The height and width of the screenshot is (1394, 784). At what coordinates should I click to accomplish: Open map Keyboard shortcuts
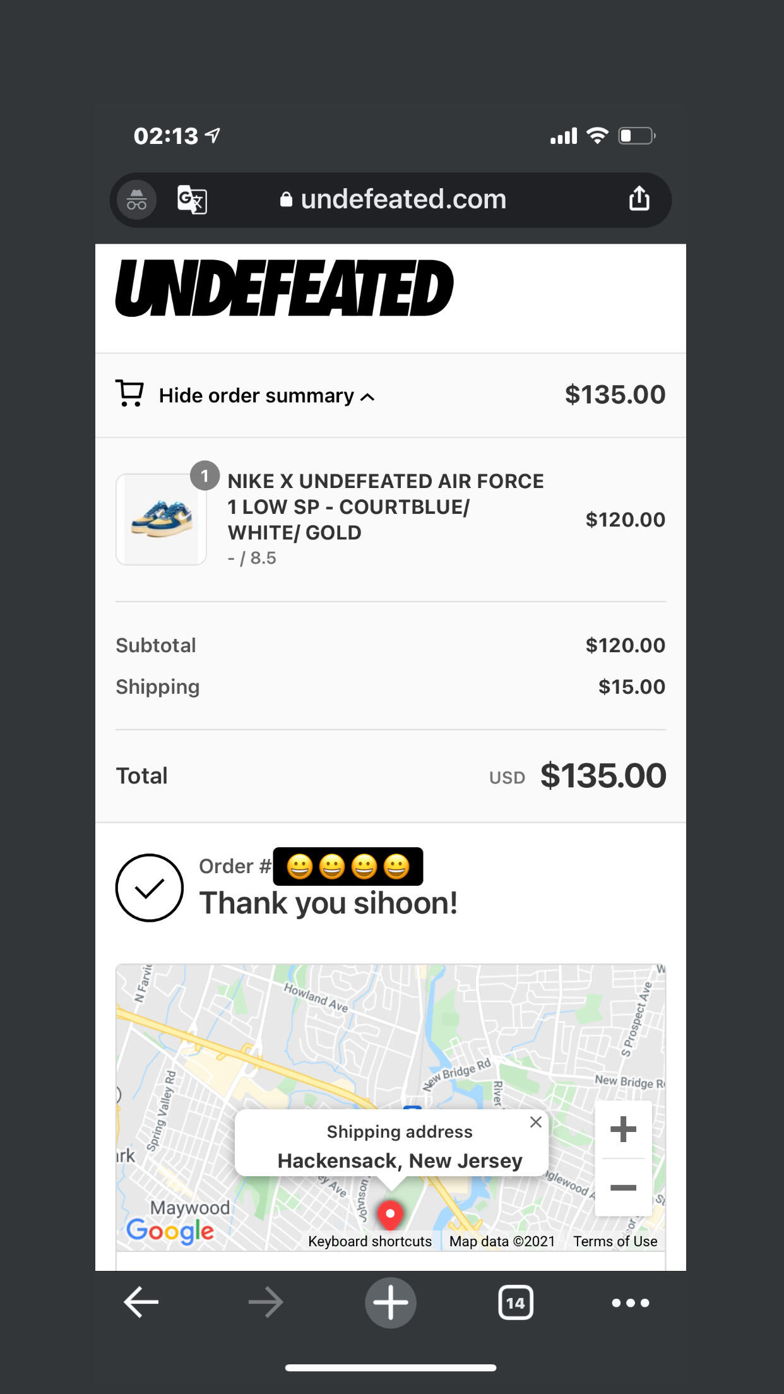click(370, 1241)
